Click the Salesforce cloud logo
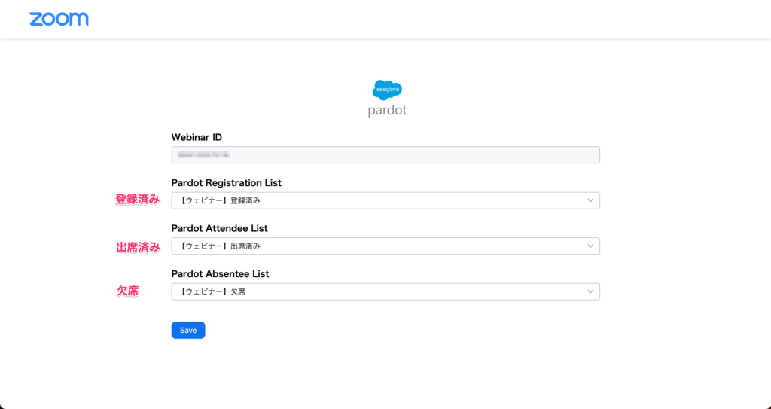Screen dimensions: 771x409 [x=387, y=90]
